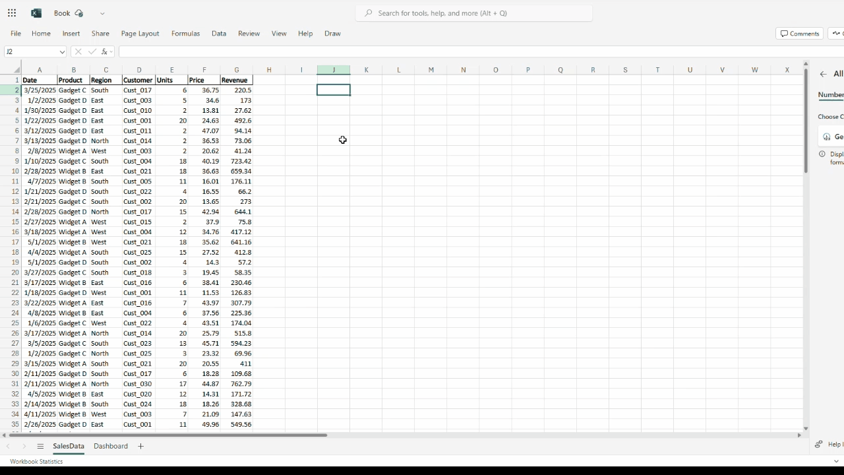Viewport: 844px width, 475px height.
Task: Expand the Book title dropdown chevron
Action: (102, 13)
